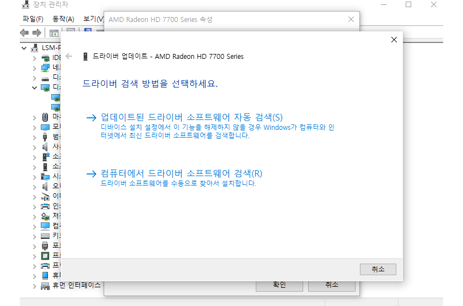Close the driver update dialog with X
This screenshot has width=463, height=306.
point(394,40)
